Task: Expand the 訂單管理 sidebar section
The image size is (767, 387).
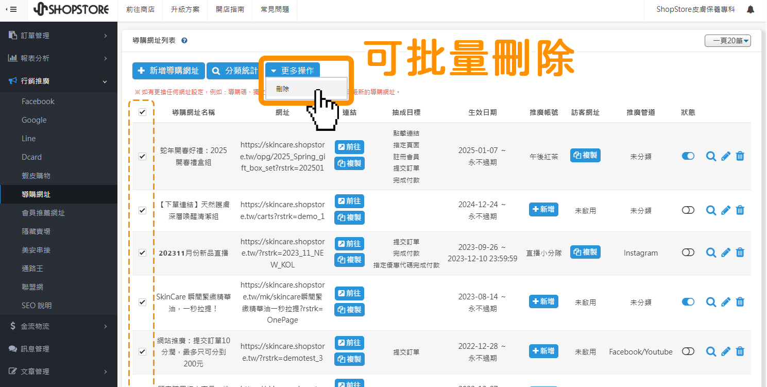Action: [52, 35]
